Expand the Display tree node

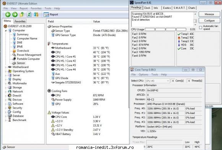[x=6, y=79]
